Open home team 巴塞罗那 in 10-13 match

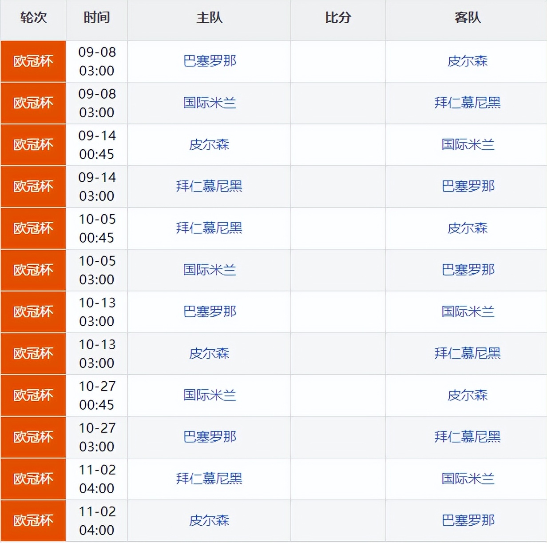[x=210, y=311]
